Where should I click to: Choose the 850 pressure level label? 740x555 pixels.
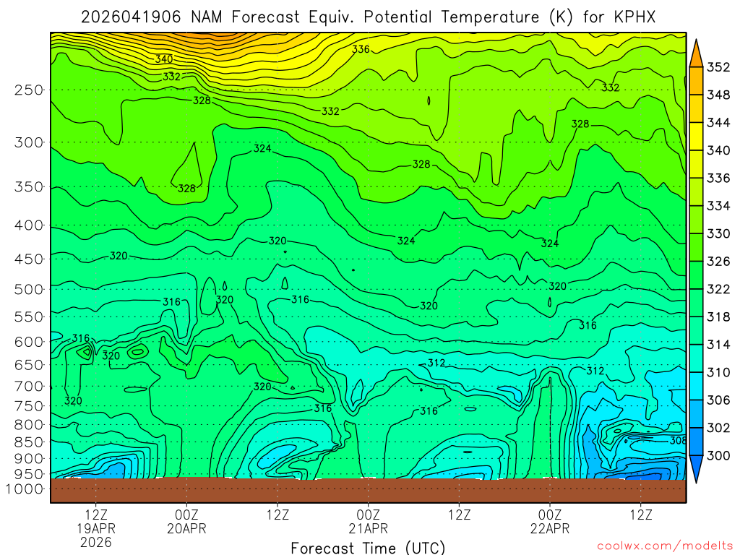point(28,442)
